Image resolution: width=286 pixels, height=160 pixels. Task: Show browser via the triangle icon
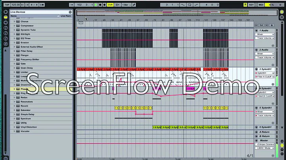coord(6,12)
